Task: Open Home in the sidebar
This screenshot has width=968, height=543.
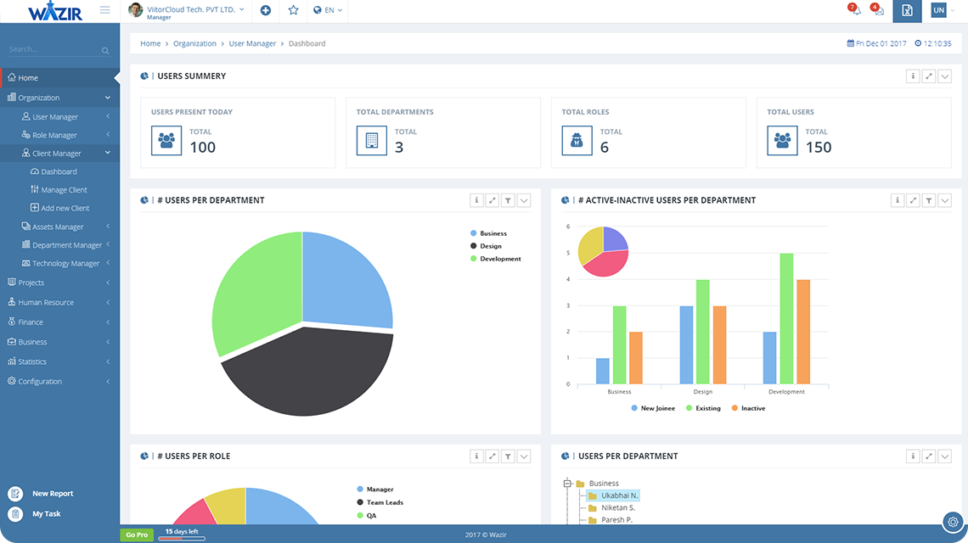Action: coord(60,78)
